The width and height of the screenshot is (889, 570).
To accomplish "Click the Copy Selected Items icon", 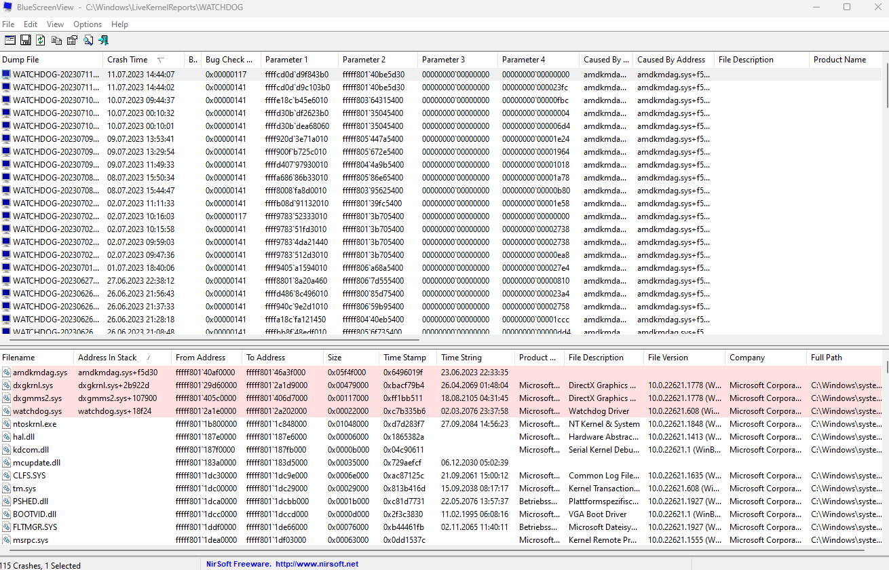I will click(56, 40).
